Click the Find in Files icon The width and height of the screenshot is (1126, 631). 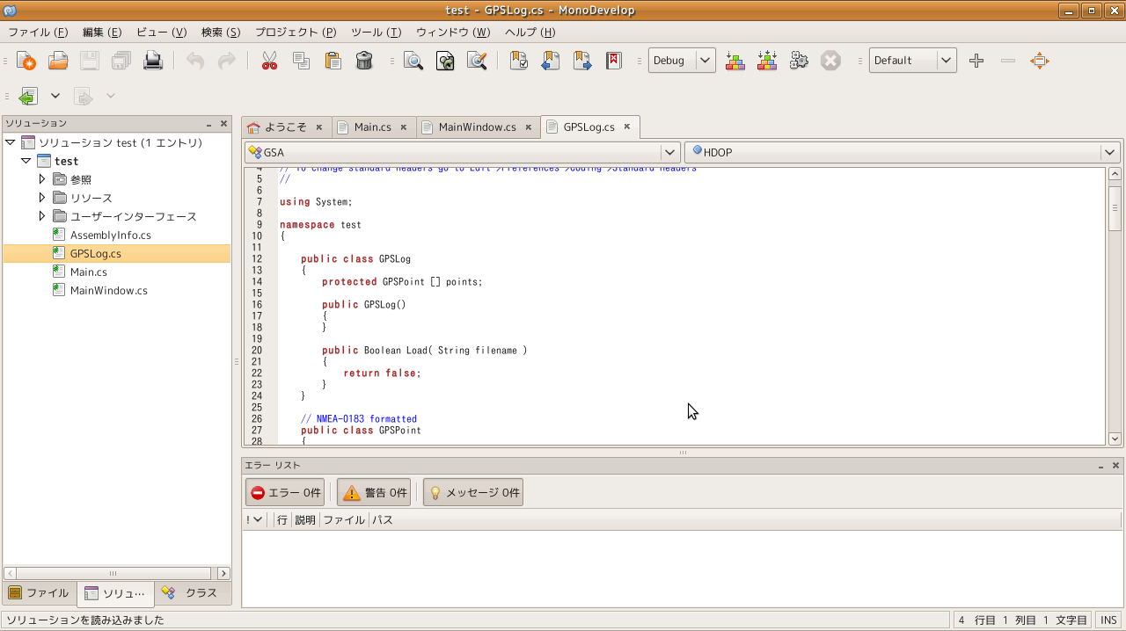point(445,61)
